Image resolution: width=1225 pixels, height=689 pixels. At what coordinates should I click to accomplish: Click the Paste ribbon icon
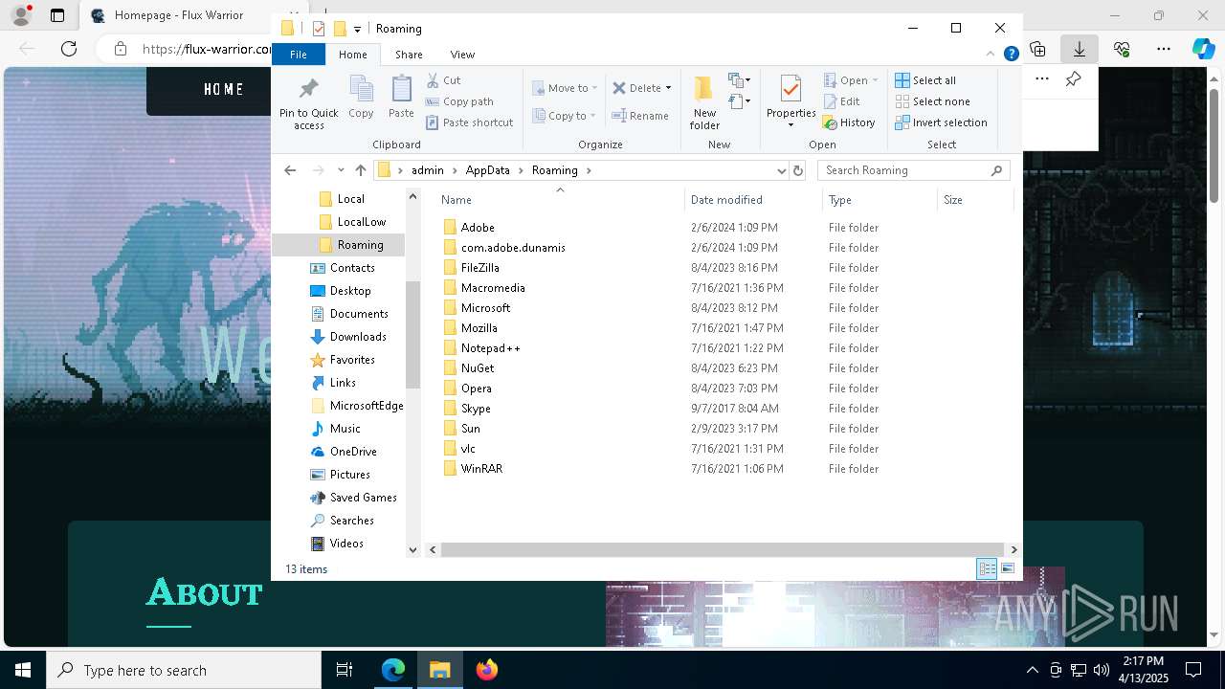[401, 98]
